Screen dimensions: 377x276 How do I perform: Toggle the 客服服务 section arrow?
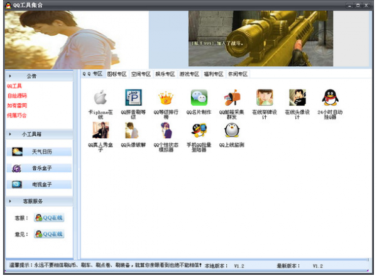pos(10,201)
